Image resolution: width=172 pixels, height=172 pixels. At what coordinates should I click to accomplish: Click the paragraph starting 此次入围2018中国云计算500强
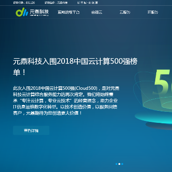66,101
